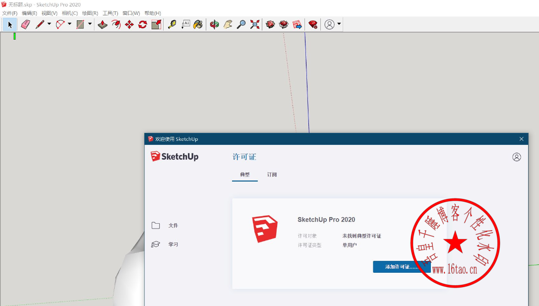The image size is (539, 306).
Task: Activate the Push/Pull tool
Action: pos(102,24)
